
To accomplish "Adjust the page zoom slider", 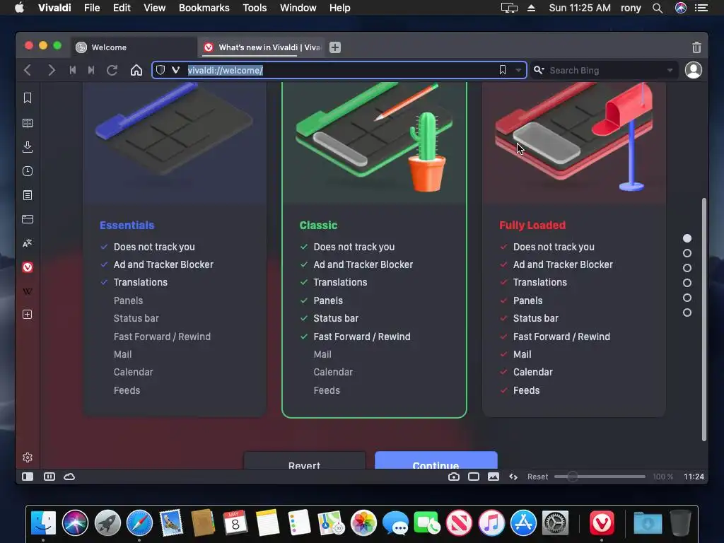I will (600, 477).
